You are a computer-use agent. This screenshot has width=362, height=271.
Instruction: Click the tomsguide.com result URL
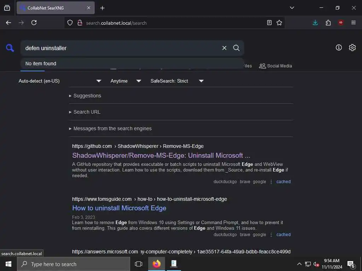tap(150, 199)
